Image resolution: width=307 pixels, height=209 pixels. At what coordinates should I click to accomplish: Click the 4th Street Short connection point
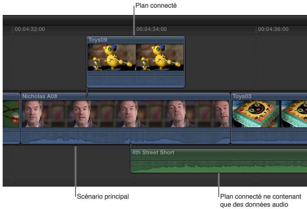point(131,146)
